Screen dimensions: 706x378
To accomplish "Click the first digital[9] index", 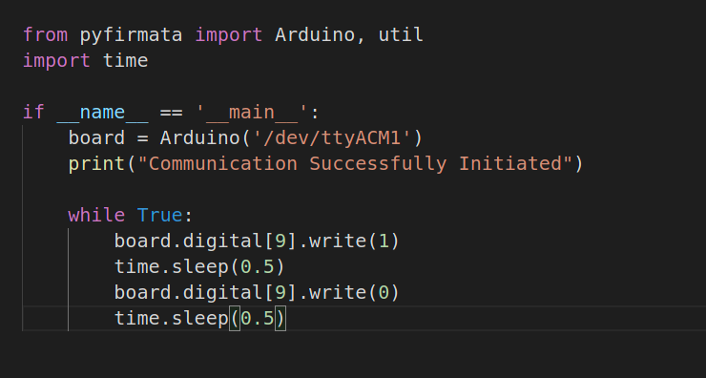I will point(280,241).
